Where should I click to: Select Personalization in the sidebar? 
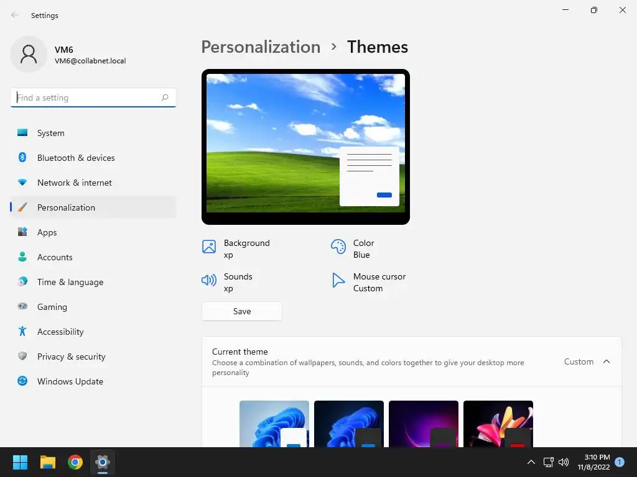click(93, 207)
